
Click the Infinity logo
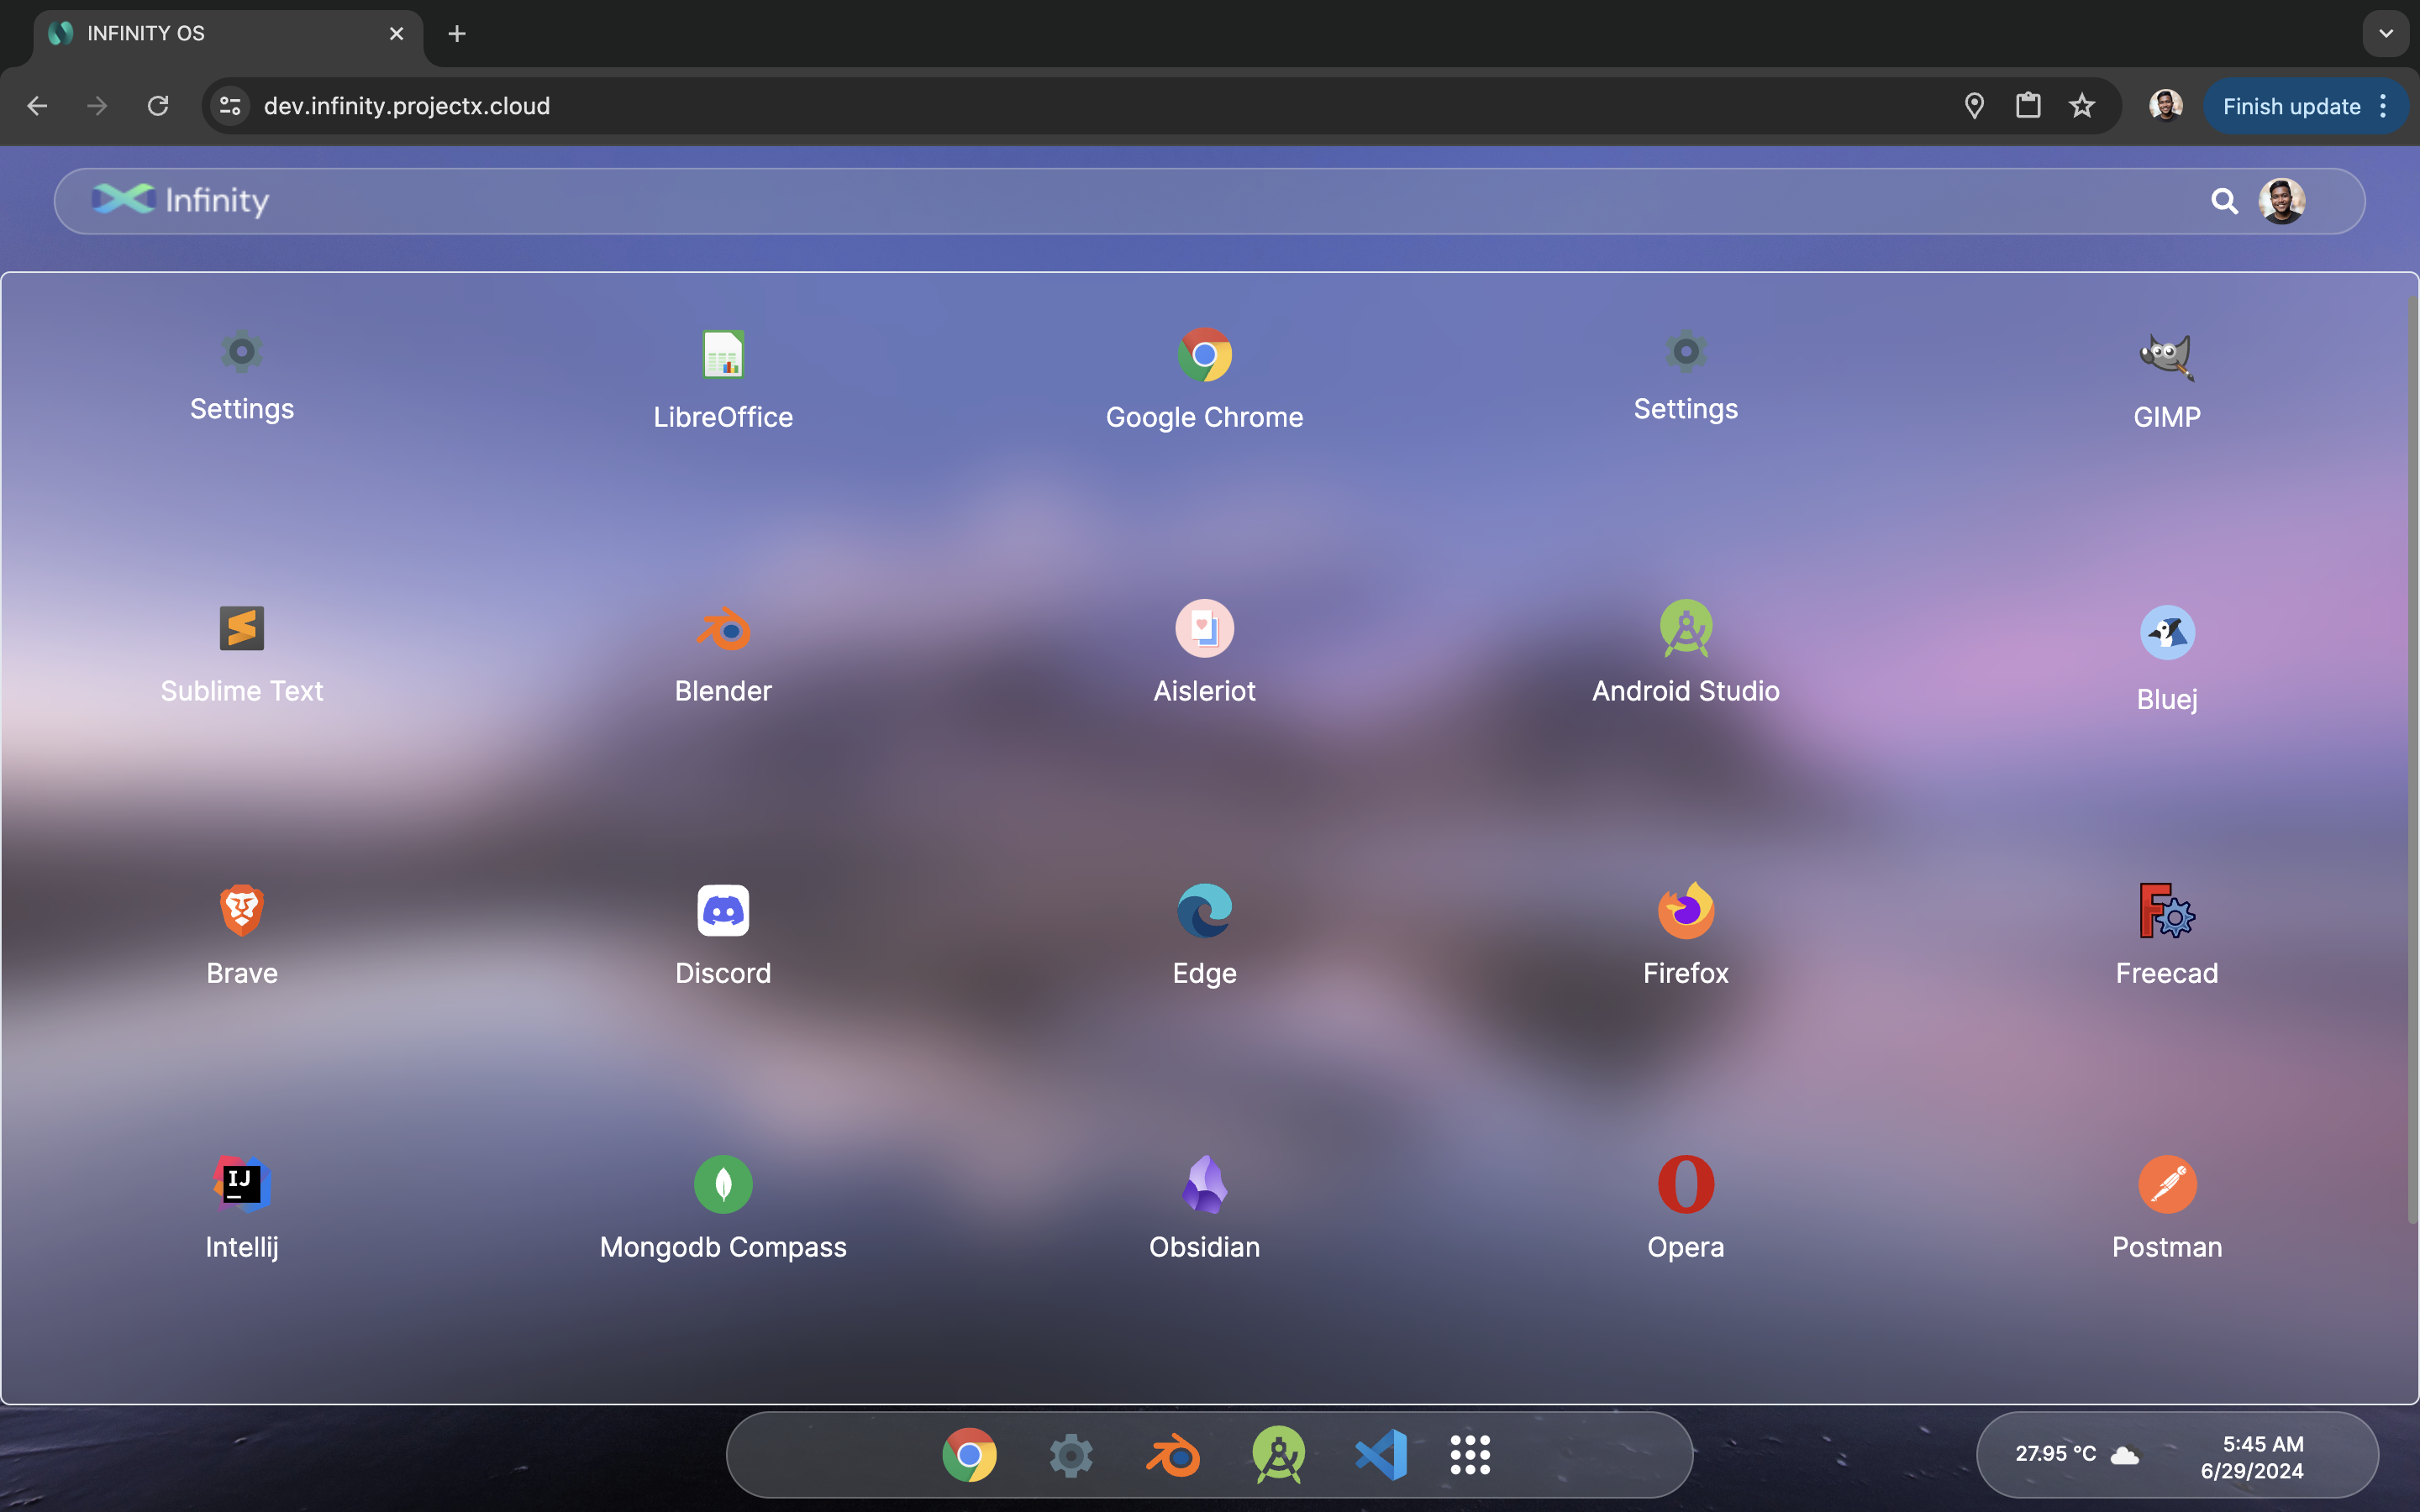point(180,200)
